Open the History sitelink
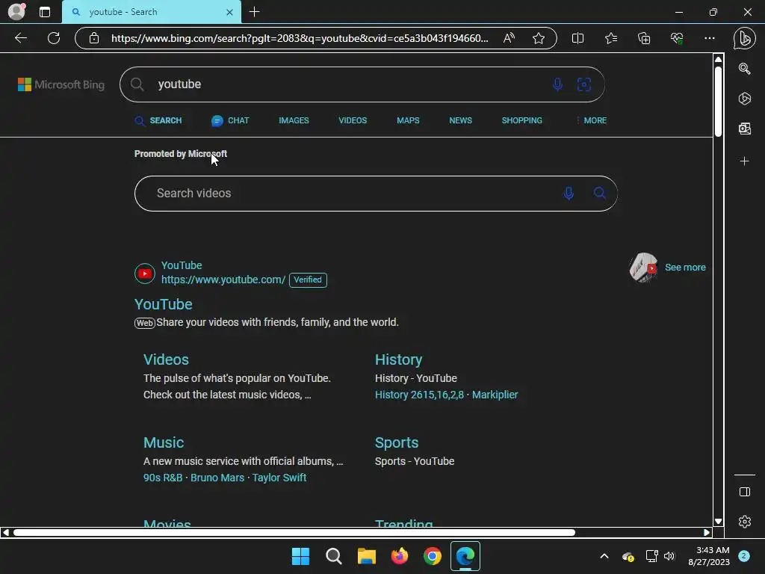 click(398, 359)
